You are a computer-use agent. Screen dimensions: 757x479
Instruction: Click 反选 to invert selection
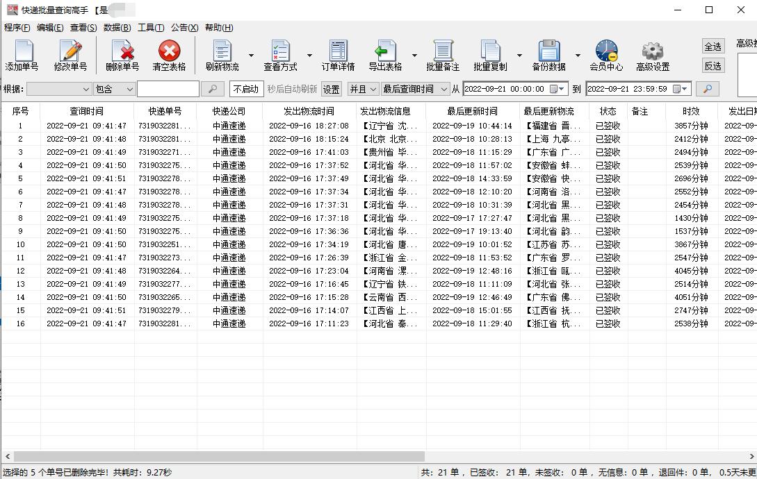point(713,65)
